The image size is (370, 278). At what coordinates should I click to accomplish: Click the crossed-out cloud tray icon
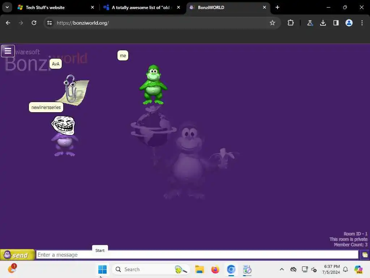(x=293, y=269)
